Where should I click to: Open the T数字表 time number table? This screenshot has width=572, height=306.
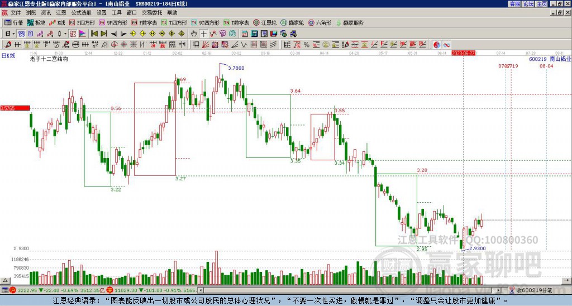point(236,22)
